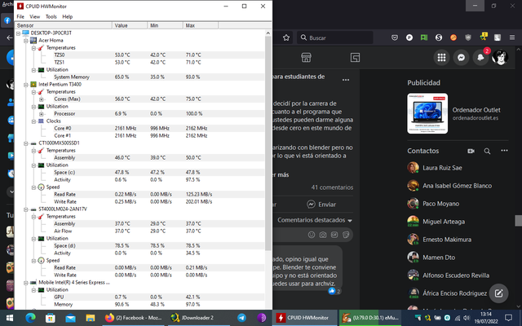Click the Min column header
Viewport: 522px width, 326px height.
click(165, 25)
